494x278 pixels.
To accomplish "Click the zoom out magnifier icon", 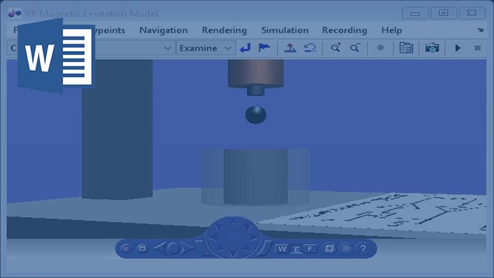I will [x=355, y=48].
